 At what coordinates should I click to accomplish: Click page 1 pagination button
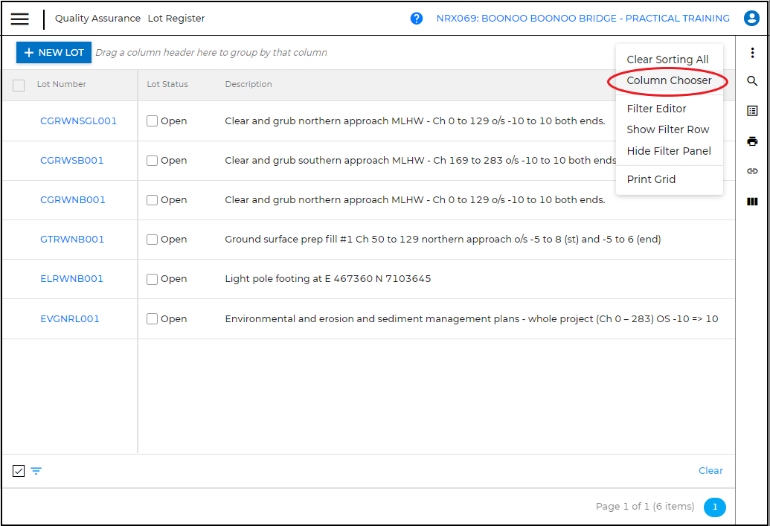(714, 507)
